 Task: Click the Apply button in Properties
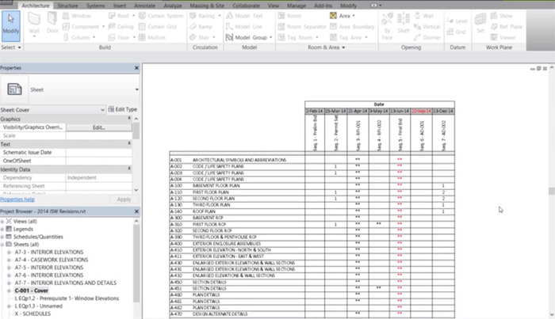tap(124, 199)
